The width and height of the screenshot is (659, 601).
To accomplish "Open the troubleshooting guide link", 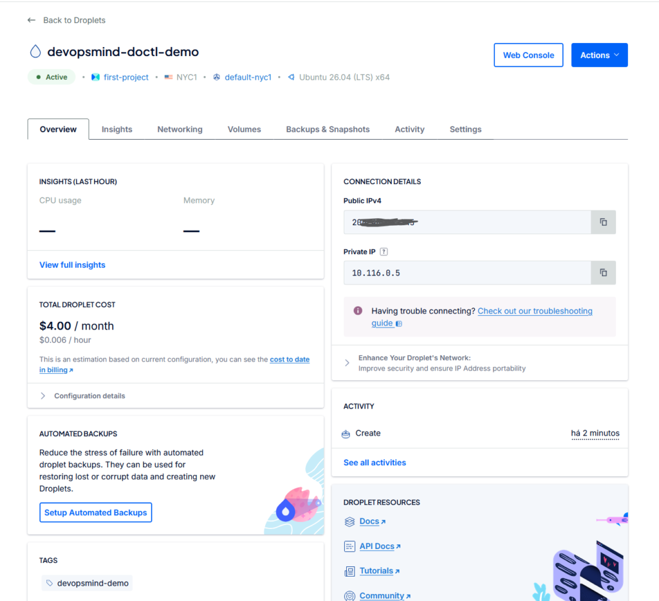I will (x=535, y=311).
